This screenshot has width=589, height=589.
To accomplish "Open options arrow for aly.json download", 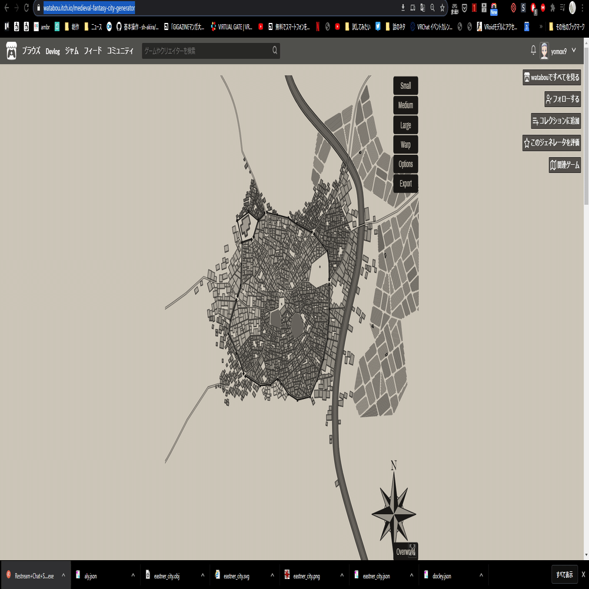I will (x=133, y=575).
